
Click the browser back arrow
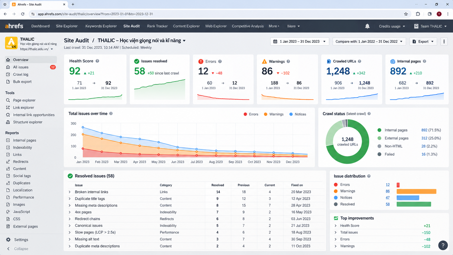pos(5,14)
